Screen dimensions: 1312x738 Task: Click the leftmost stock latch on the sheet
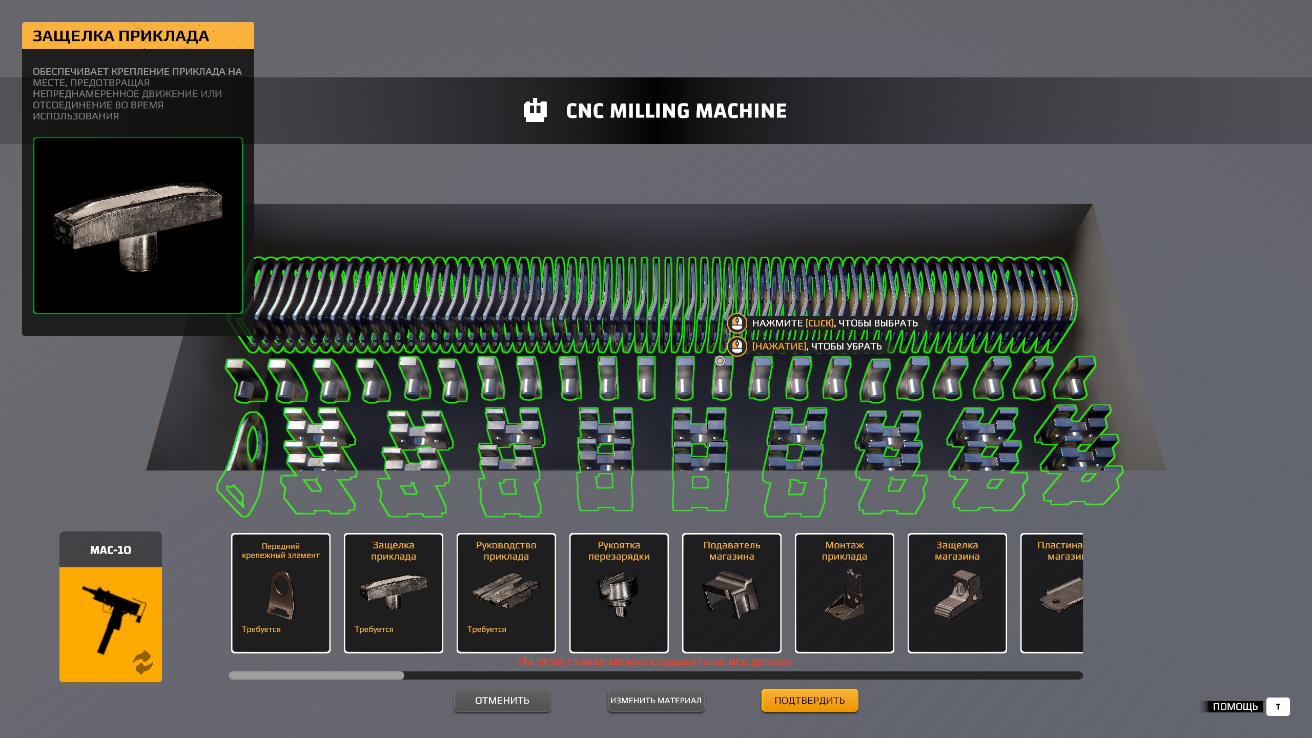(245, 382)
